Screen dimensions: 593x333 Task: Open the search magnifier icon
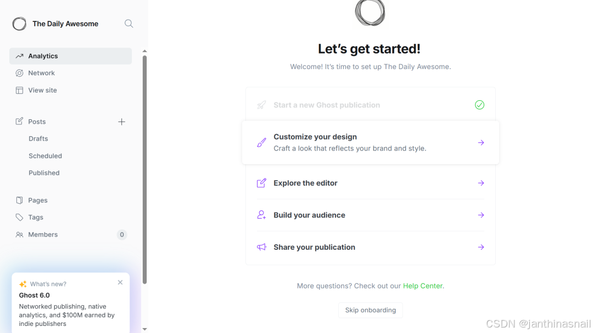[x=128, y=24]
